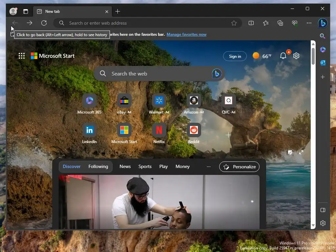Open the Netflix quick link
The image size is (336, 252).
[159, 134]
